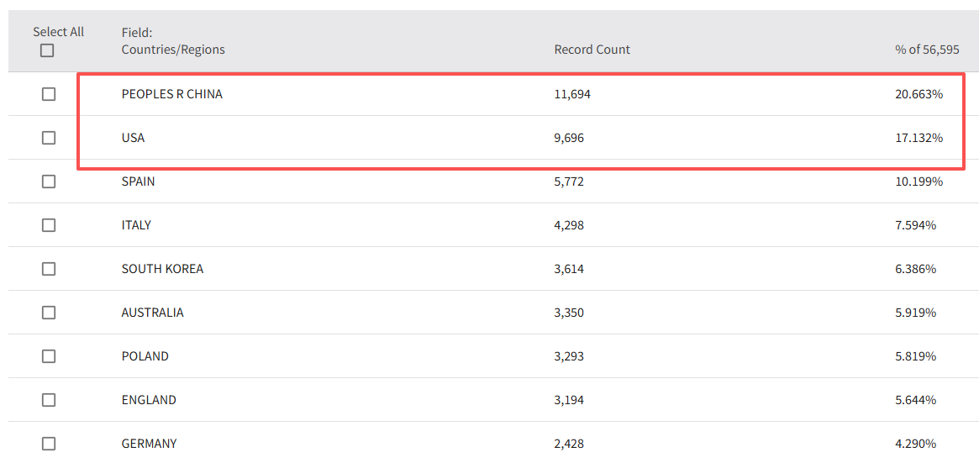Check the ITALY row checkbox

pos(49,225)
